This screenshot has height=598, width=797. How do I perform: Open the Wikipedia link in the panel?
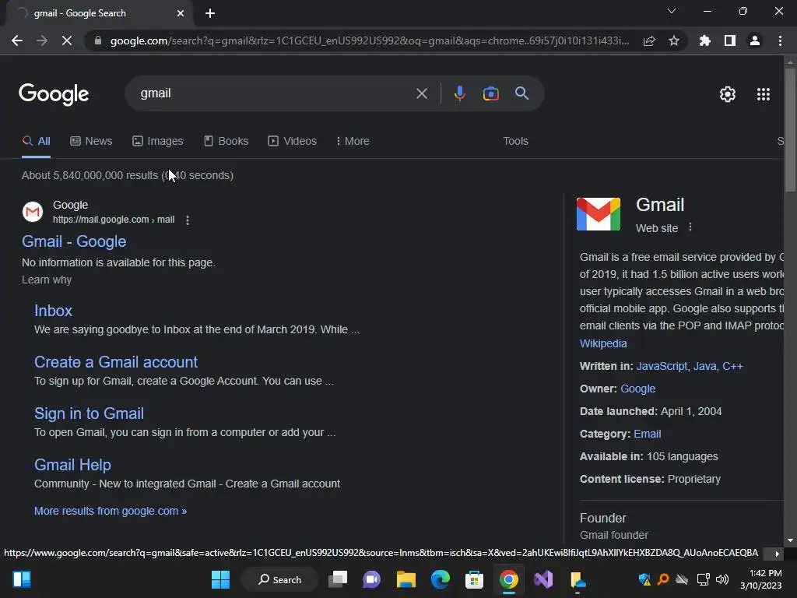coord(603,343)
